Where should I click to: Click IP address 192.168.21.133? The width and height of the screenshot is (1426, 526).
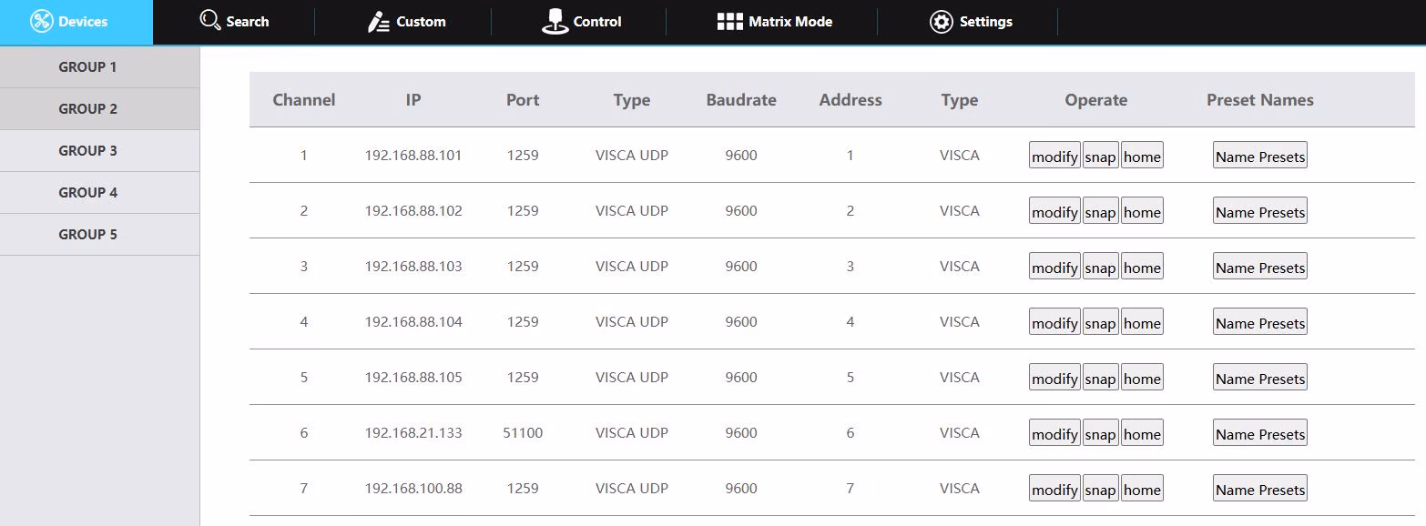(x=413, y=433)
